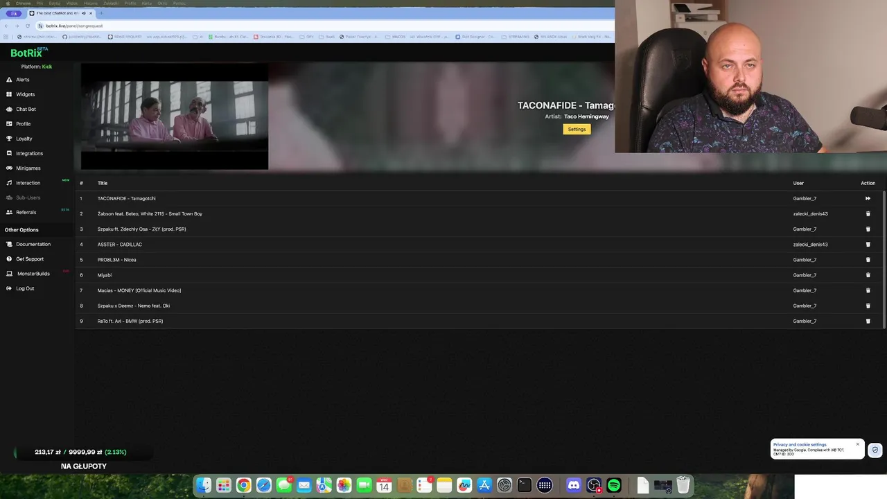Go to Chat Bot in sidebar
This screenshot has width=887, height=499.
point(26,109)
